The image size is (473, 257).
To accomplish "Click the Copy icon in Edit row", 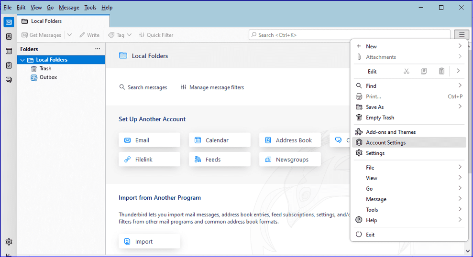I will click(x=424, y=71).
